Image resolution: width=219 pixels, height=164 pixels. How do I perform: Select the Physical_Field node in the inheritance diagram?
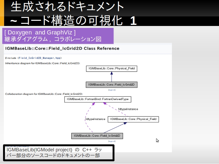(x=111, y=68)
